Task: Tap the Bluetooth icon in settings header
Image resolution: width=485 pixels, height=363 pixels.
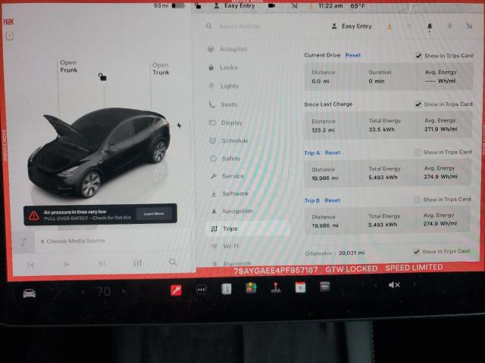Action: (449, 26)
